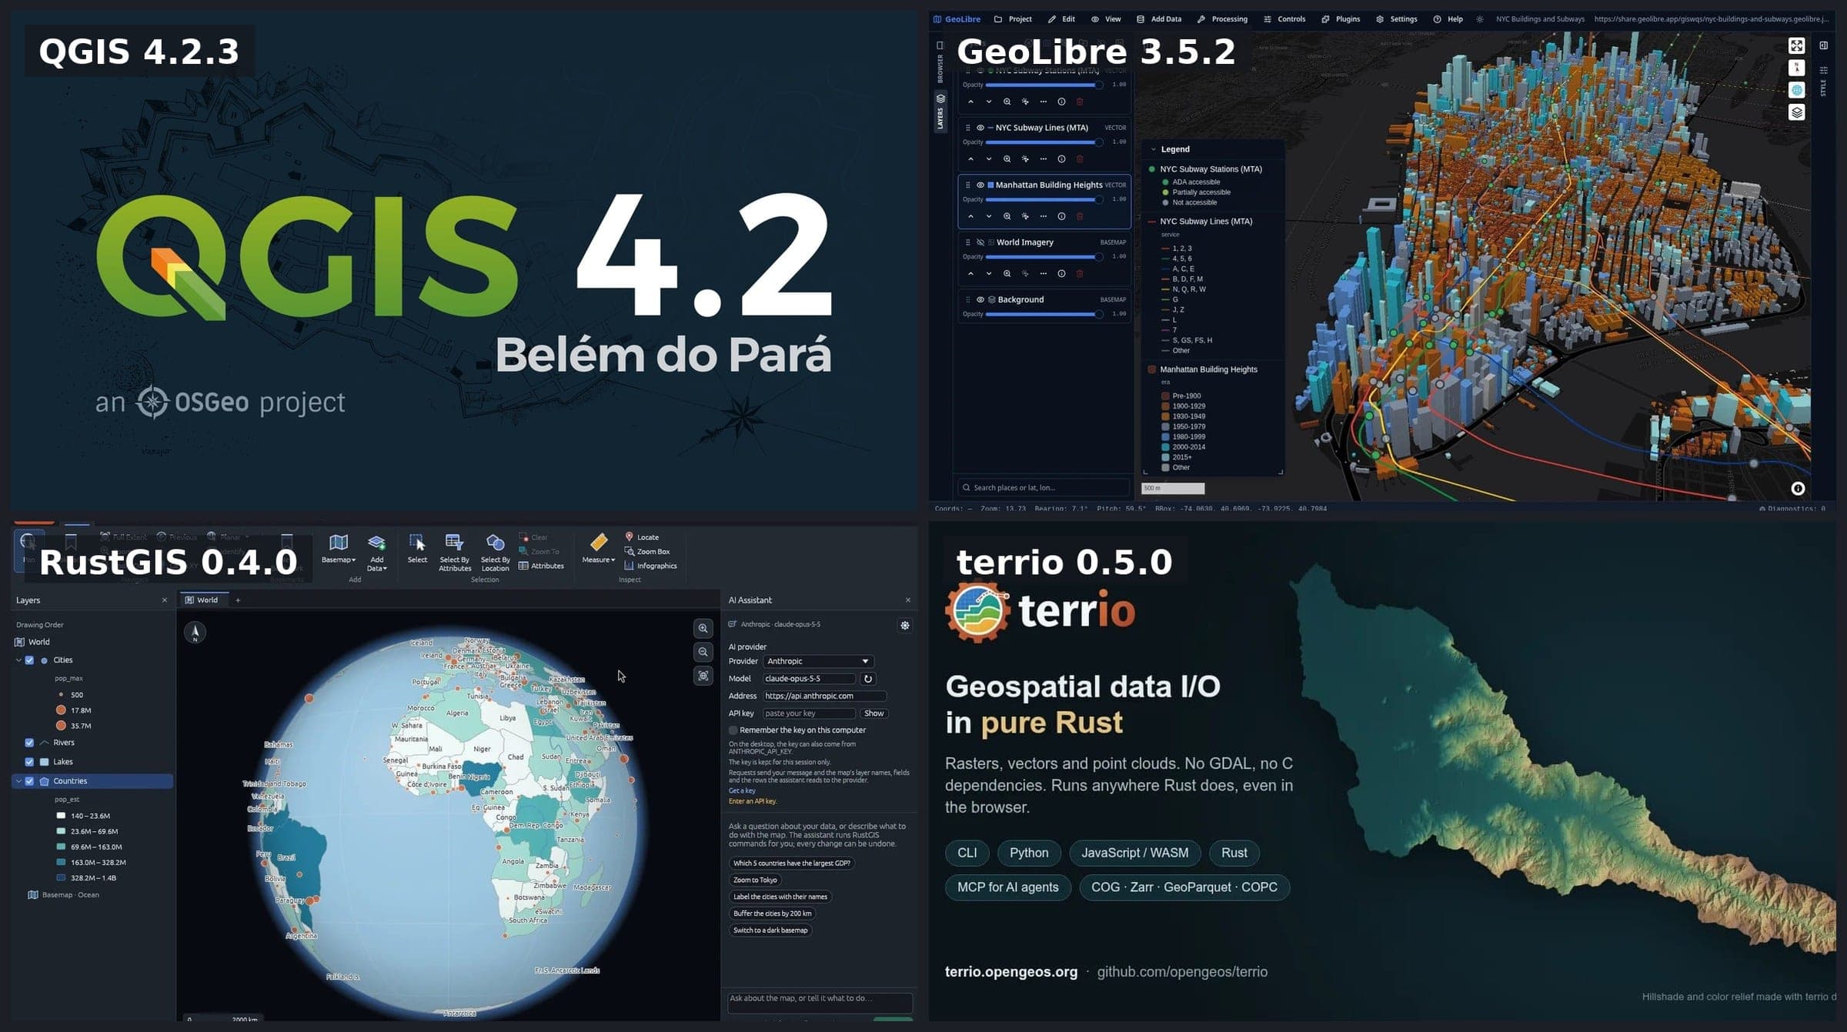Open AI Assistant settings gear
Screen dimensions: 1847x1032
click(x=905, y=626)
